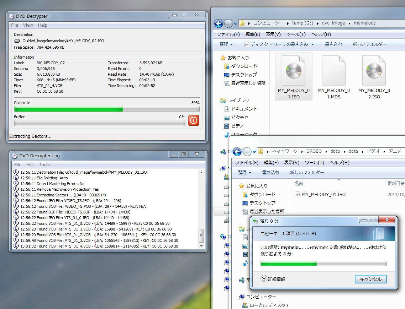This screenshot has height=309, width=405.
Task: Sort by 更新日時 column in the DROBO window
Action: (395, 184)
